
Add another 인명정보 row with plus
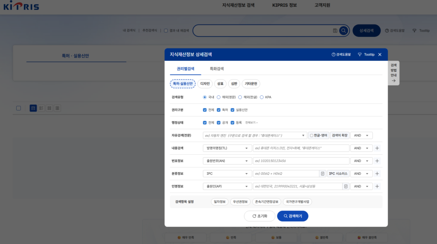coord(377,186)
